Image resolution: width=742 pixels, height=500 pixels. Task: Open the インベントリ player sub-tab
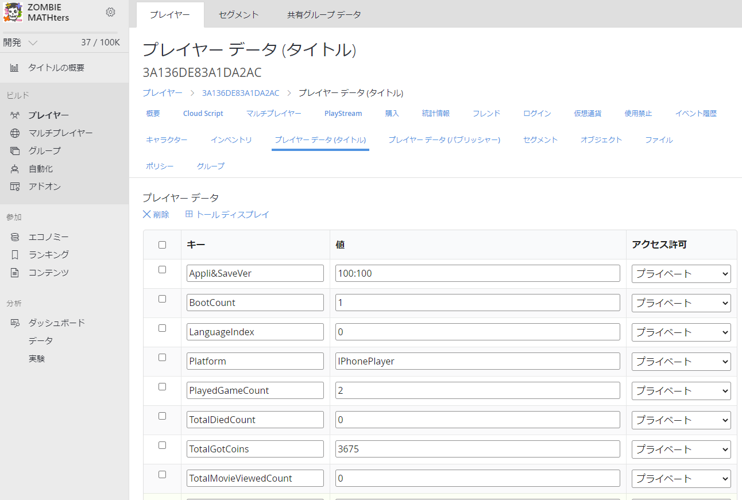point(231,140)
